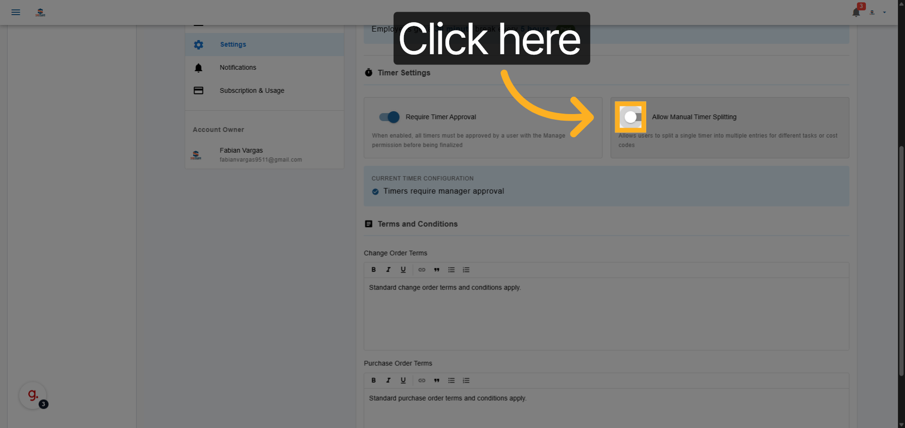Open the user avatar profile icon

pyautogui.click(x=871, y=12)
